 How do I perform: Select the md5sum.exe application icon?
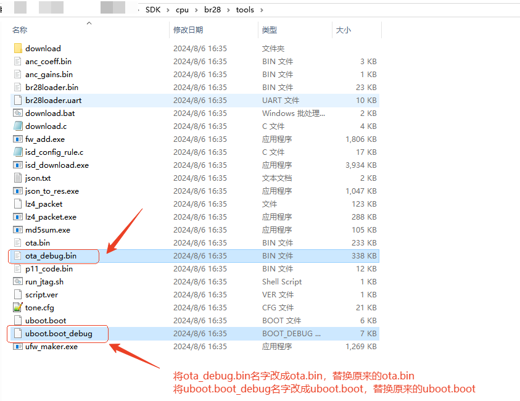click(18, 229)
